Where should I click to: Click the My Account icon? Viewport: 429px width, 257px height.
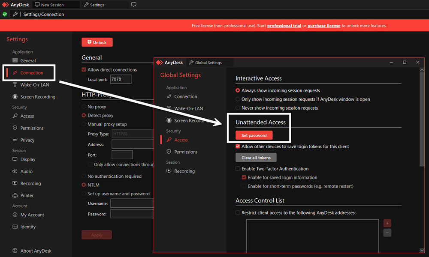pos(15,215)
